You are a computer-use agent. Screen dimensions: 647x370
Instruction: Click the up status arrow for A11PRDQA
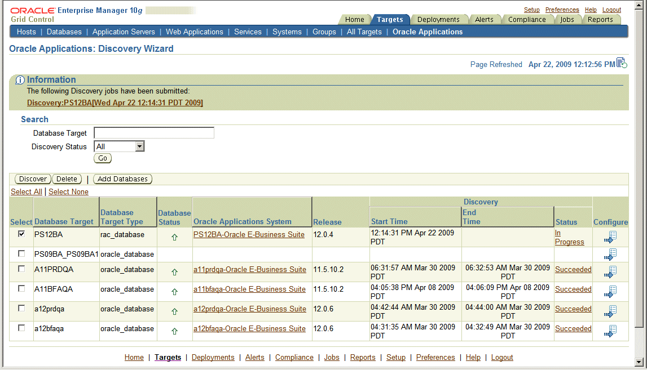(x=174, y=272)
